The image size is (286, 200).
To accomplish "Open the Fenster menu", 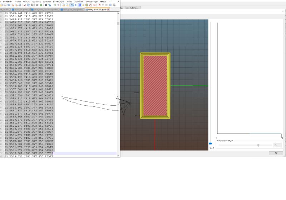I will click(x=103, y=1).
